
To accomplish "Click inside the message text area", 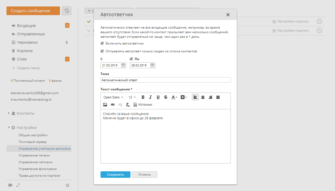I will (x=166, y=136).
